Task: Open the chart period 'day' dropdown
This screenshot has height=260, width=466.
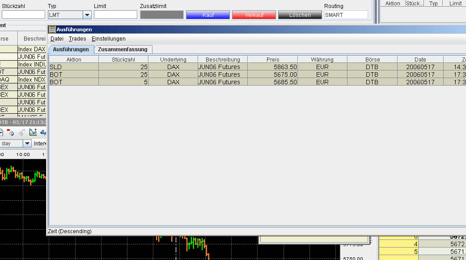Action: click(x=27, y=144)
